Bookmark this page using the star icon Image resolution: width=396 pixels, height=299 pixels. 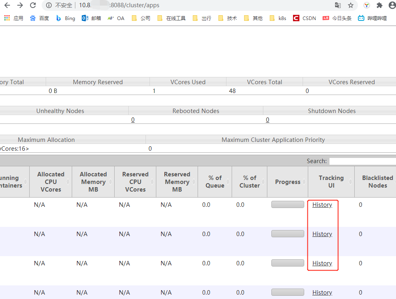click(x=350, y=6)
